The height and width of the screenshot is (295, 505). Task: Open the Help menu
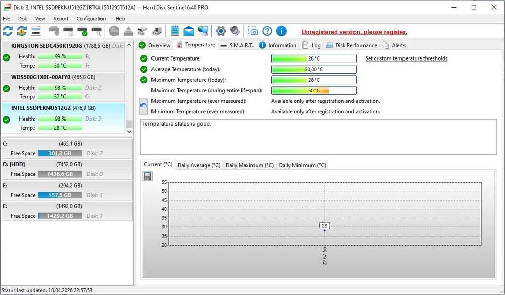point(120,19)
